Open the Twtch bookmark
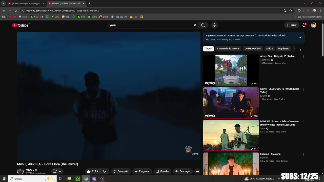The width and height of the screenshot is (324, 182). click(23, 17)
